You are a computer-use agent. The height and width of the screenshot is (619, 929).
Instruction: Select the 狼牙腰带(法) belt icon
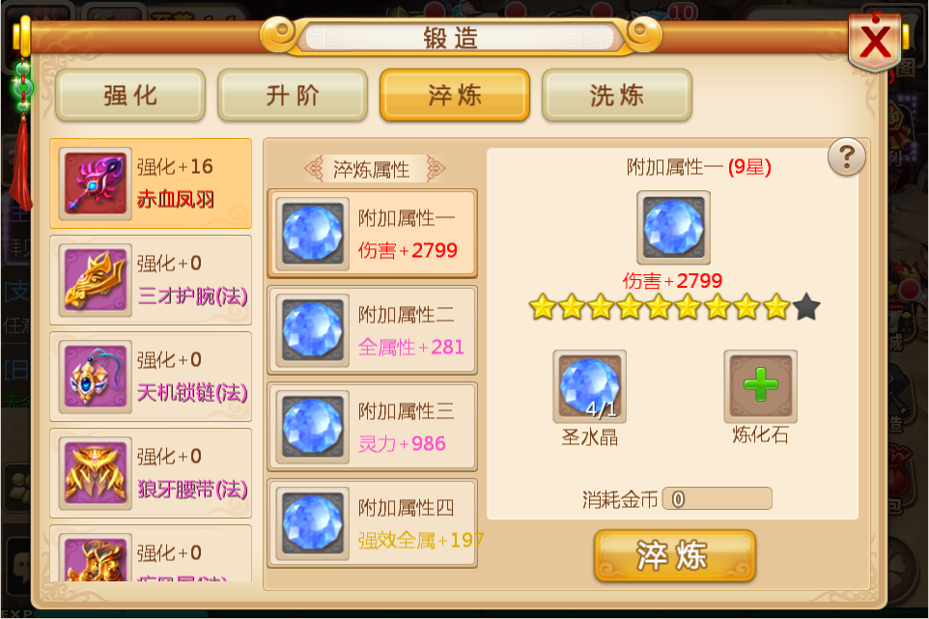point(96,473)
